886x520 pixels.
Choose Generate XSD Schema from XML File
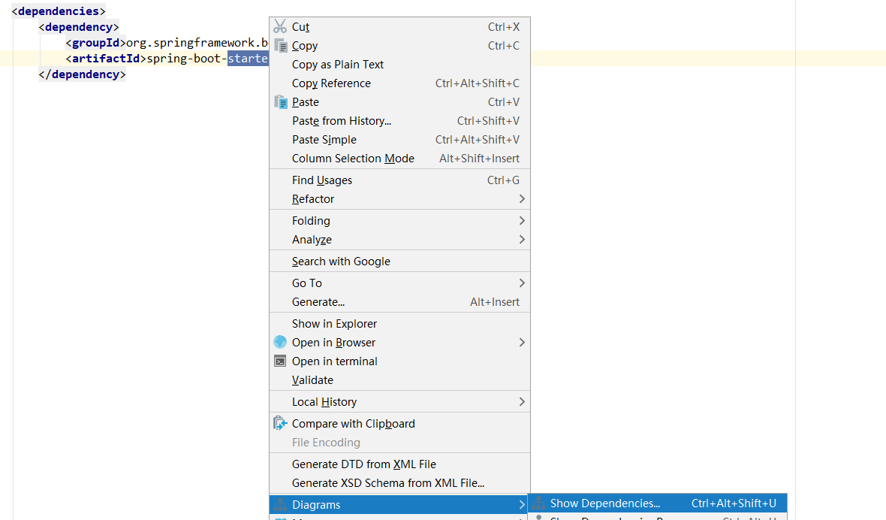click(x=388, y=483)
